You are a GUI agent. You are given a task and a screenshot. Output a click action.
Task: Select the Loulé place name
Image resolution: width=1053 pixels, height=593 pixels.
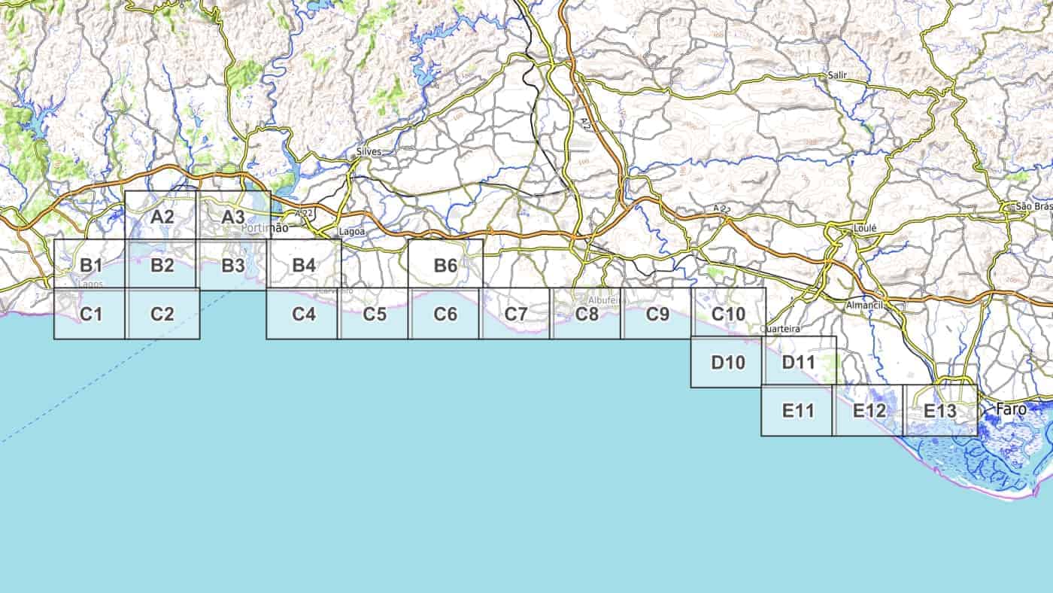pos(865,228)
